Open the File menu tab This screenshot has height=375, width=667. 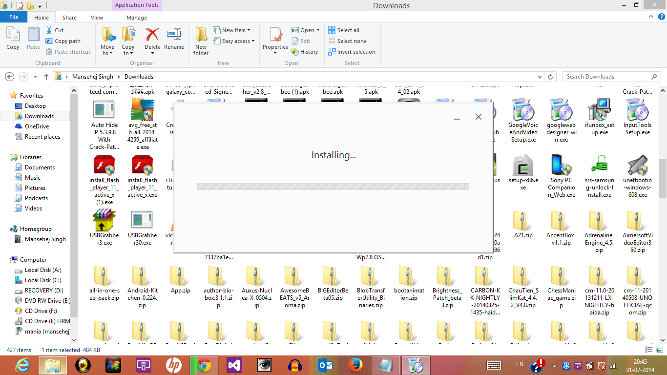[x=14, y=17]
